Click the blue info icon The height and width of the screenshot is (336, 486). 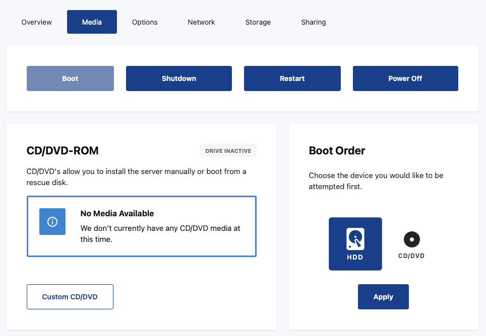52,222
